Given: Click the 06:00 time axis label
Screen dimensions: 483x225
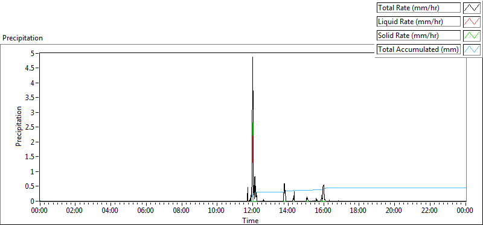Looking at the screenshot, I should click(146, 211).
